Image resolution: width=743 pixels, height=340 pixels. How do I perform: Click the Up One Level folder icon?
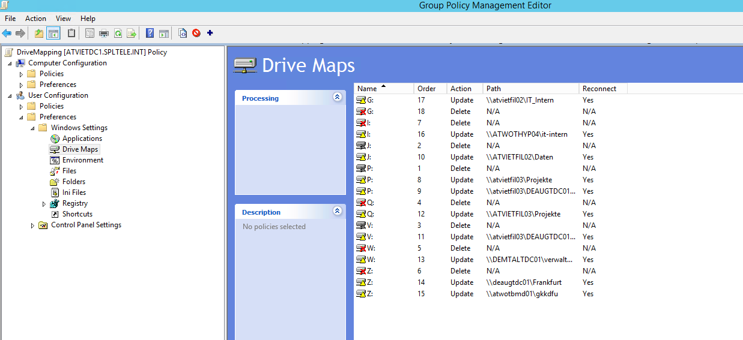point(39,33)
